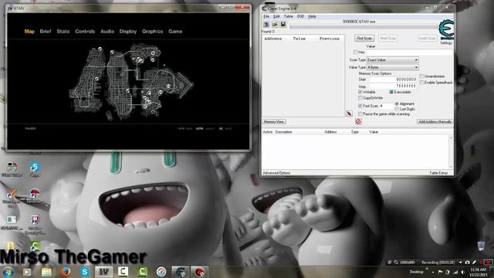Image resolution: width=494 pixels, height=278 pixels.
Task: Toggle the Writable checkbox
Action: pyautogui.click(x=360, y=92)
